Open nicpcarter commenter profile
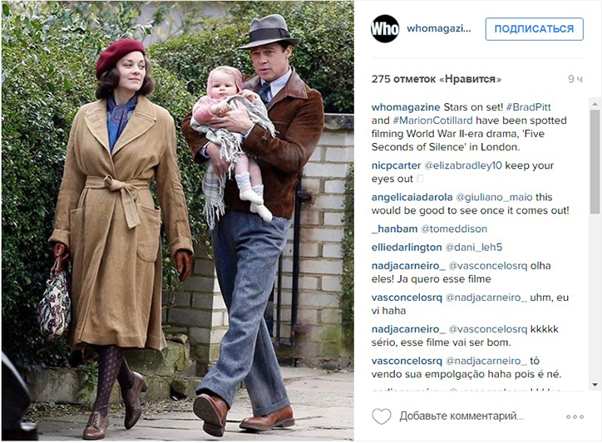 pyautogui.click(x=397, y=165)
